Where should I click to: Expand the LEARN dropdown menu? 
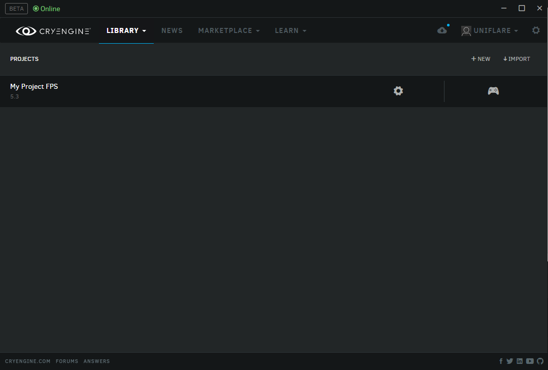pos(290,31)
